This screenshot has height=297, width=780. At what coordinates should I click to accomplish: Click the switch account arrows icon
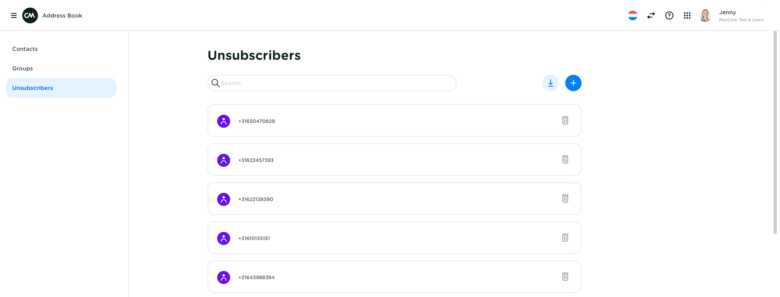click(x=651, y=15)
